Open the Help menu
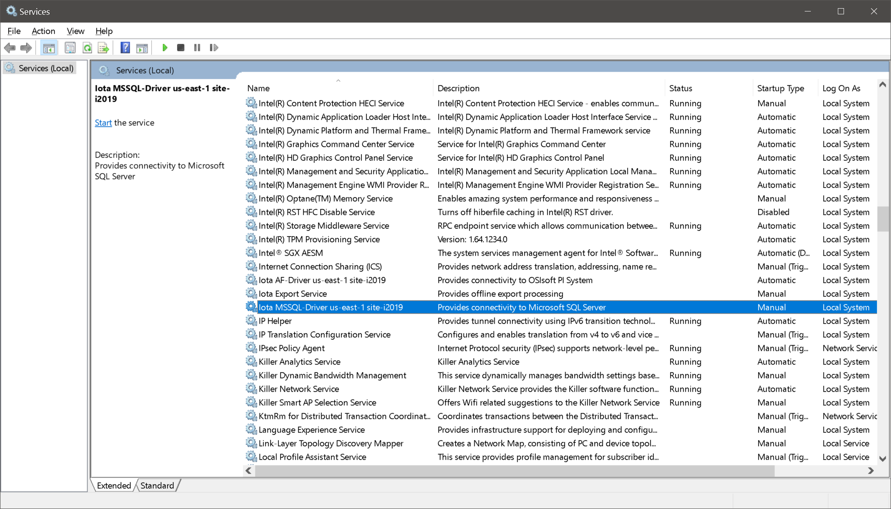Screen dimensions: 891x509 (104, 31)
